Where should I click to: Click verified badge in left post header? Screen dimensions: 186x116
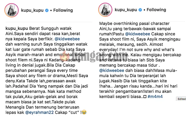click(47, 10)
